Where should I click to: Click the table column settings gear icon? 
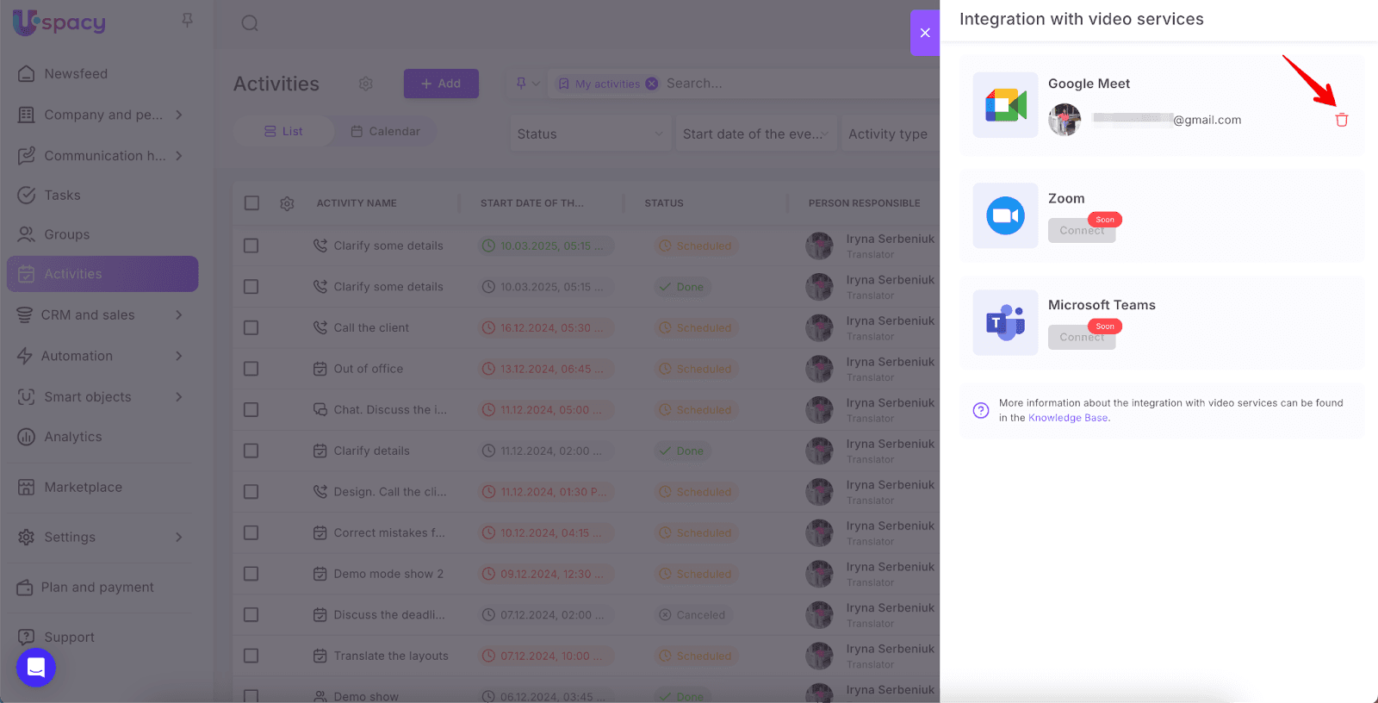click(287, 203)
